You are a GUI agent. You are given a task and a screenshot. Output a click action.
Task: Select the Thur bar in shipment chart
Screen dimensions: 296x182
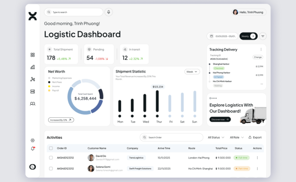(157, 101)
